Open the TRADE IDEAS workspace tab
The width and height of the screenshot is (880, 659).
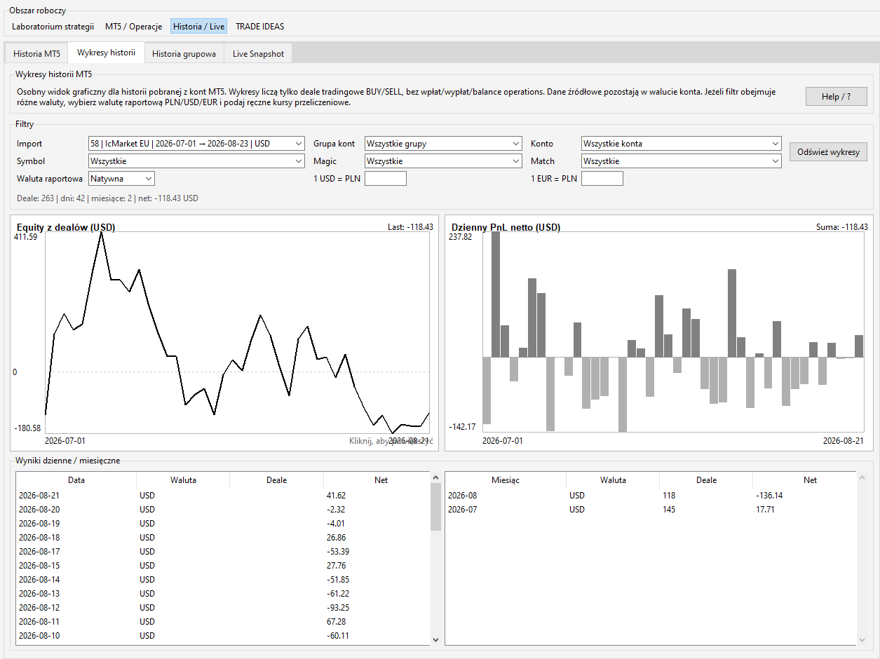pos(259,27)
